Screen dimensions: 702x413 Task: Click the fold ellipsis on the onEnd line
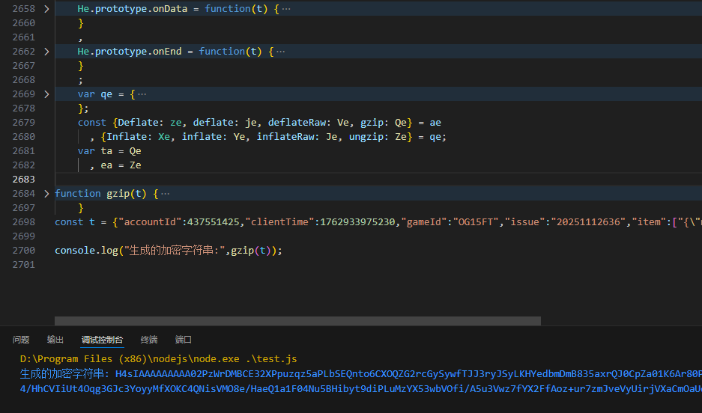(x=280, y=52)
